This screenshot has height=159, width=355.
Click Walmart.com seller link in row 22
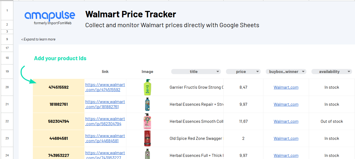(286, 121)
